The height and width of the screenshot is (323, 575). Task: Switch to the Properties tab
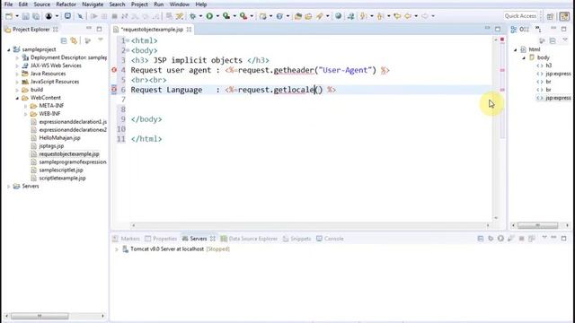tap(161, 239)
